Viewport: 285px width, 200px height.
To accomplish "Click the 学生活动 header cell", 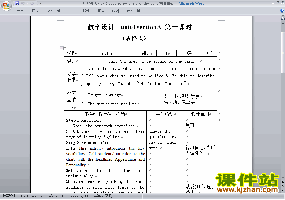I will [165, 114].
